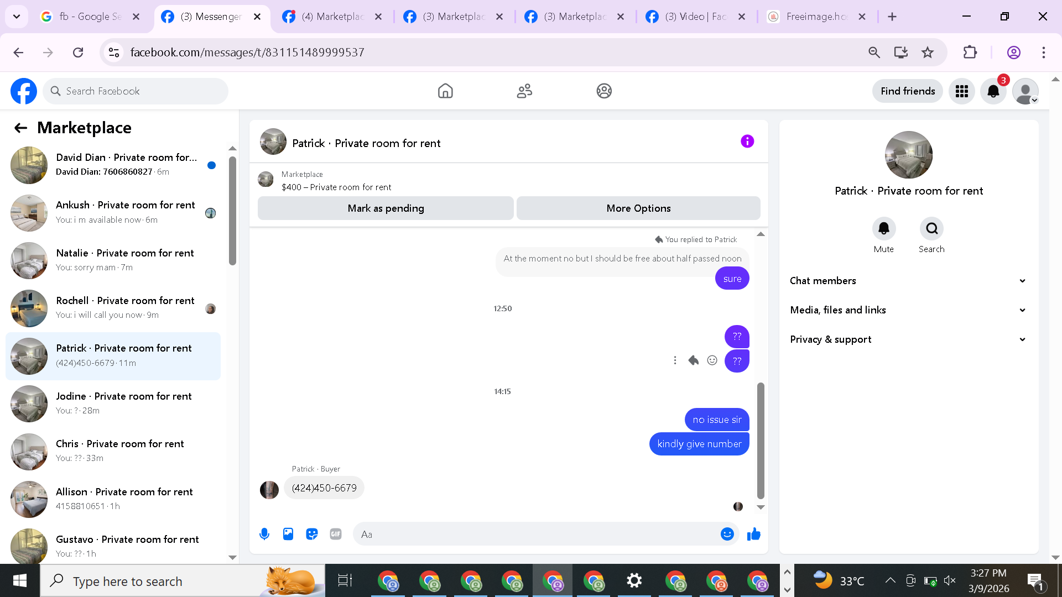The image size is (1062, 597).
Task: Mute the Patrick conversation
Action: pos(884,229)
